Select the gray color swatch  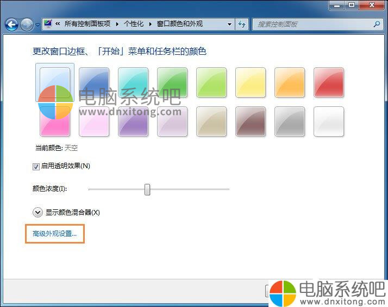point(290,121)
